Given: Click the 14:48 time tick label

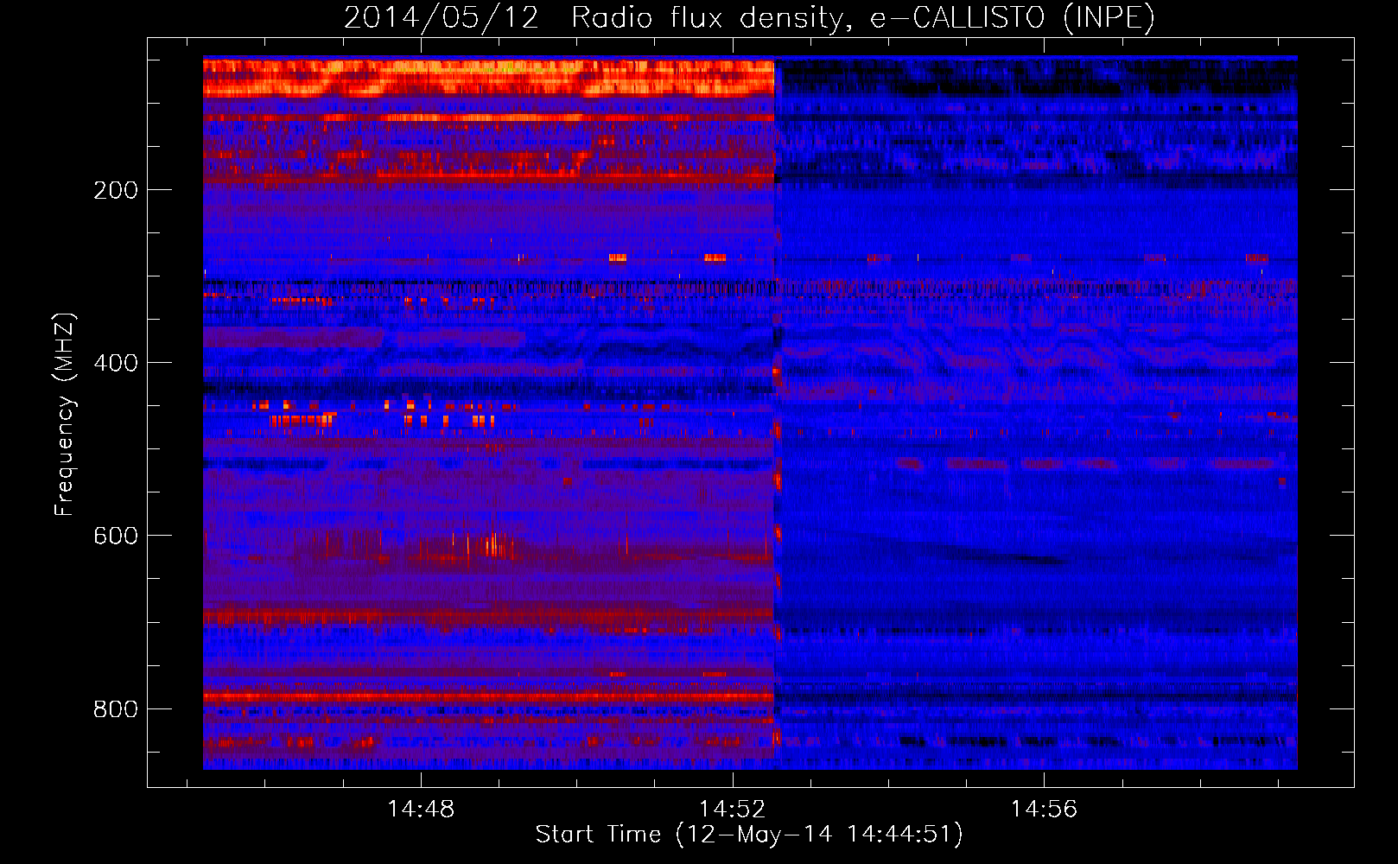Looking at the screenshot, I should pyautogui.click(x=421, y=810).
